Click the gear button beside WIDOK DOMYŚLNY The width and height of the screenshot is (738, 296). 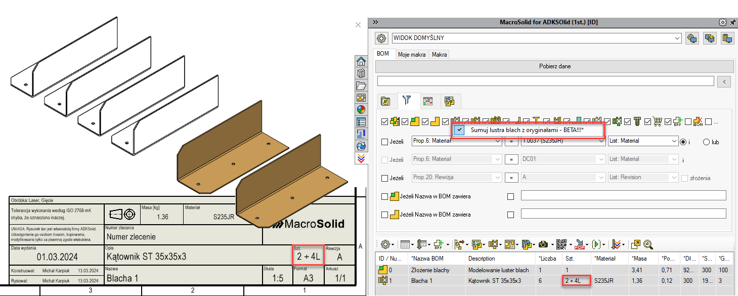pyautogui.click(x=382, y=38)
